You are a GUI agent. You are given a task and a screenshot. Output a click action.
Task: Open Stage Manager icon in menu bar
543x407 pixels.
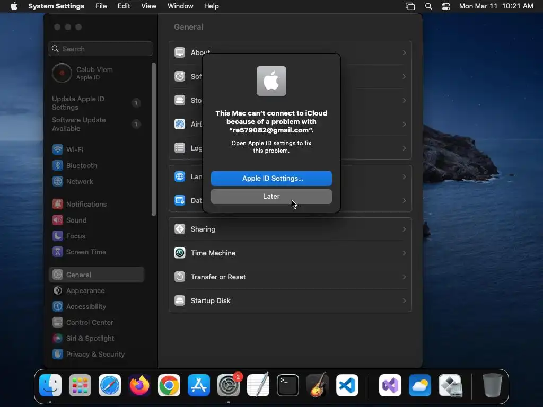click(x=410, y=6)
